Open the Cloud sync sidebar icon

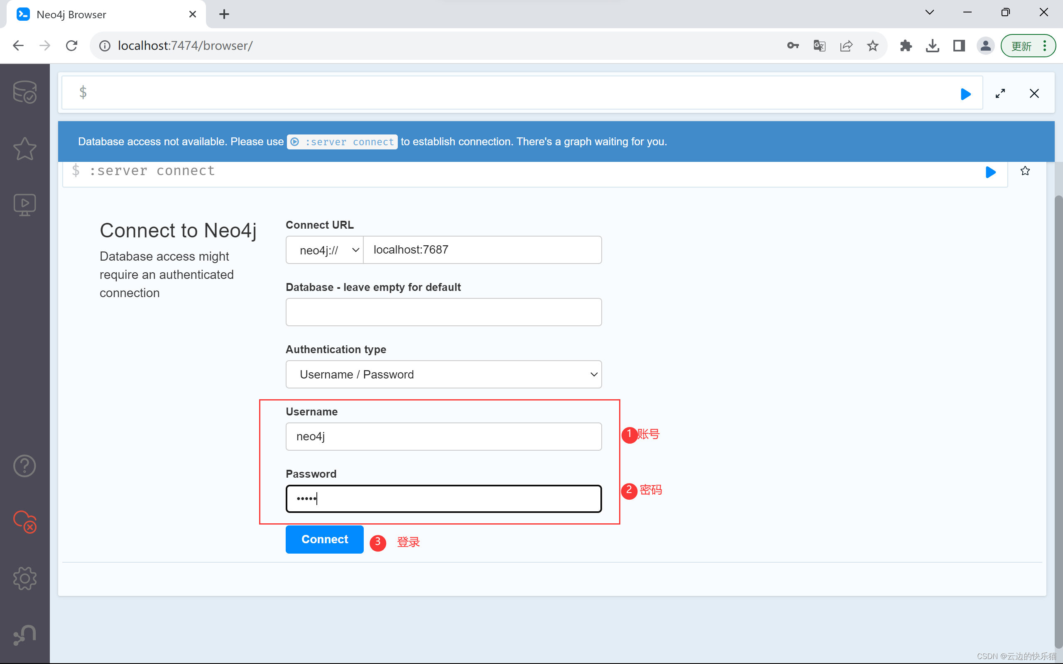coord(24,522)
